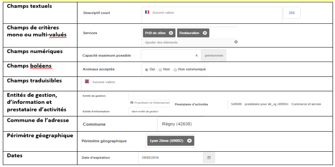Click the Animaux acceptés label

click(98, 69)
